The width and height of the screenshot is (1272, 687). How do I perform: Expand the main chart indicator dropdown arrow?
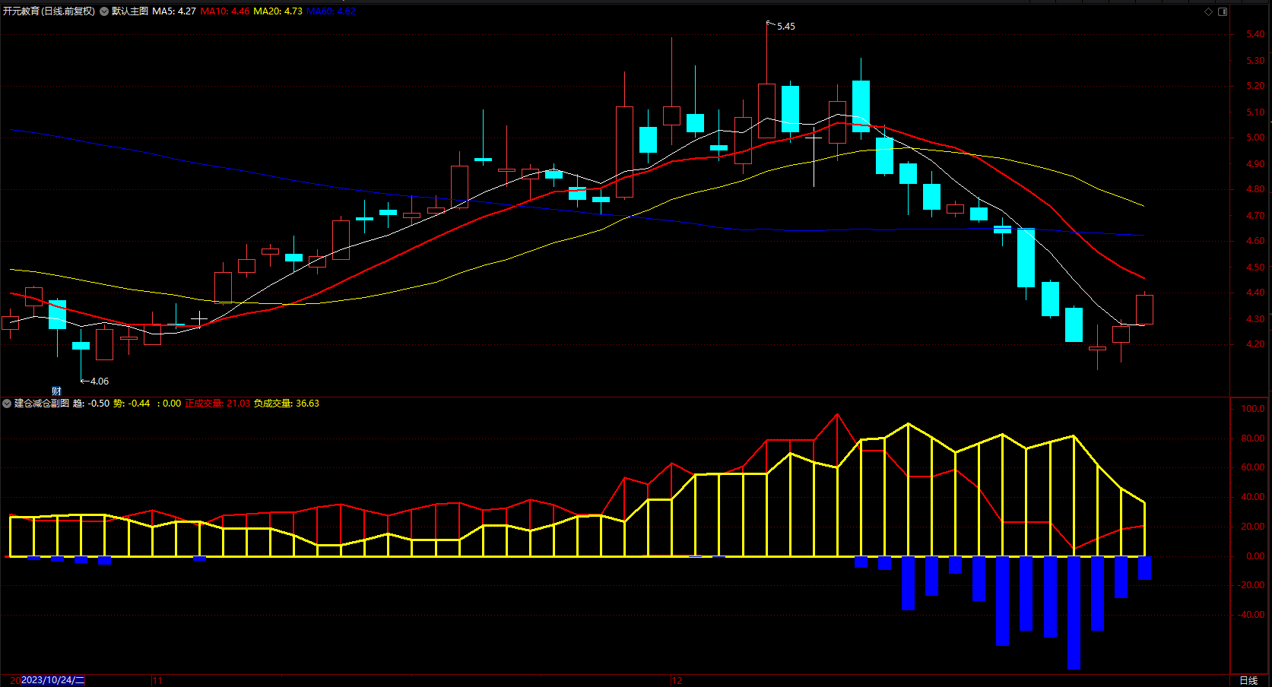click(104, 11)
